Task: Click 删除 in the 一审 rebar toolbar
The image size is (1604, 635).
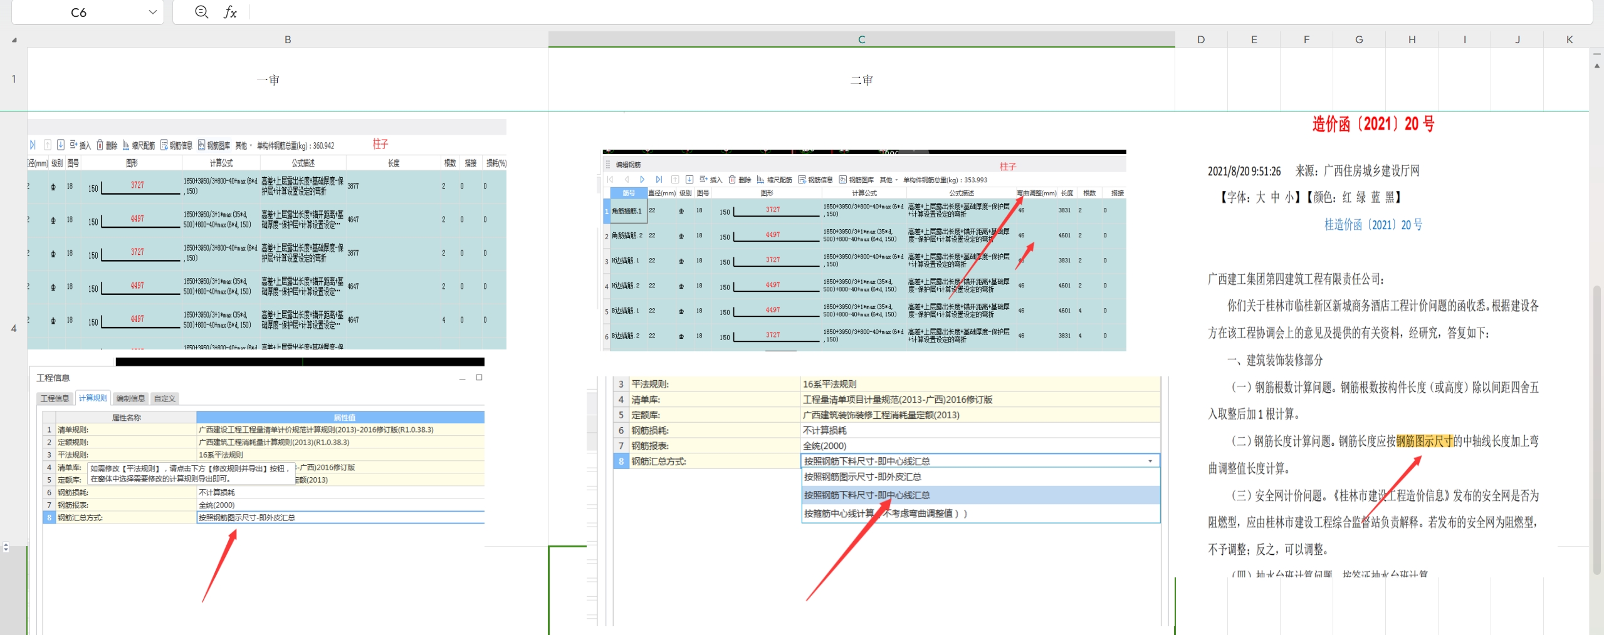Action: [107, 145]
